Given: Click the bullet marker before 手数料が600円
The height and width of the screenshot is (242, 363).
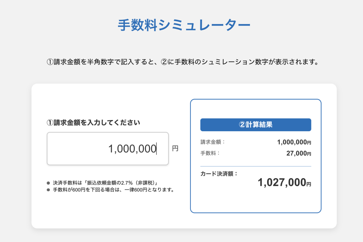Looking at the screenshot, I should click(x=48, y=190).
